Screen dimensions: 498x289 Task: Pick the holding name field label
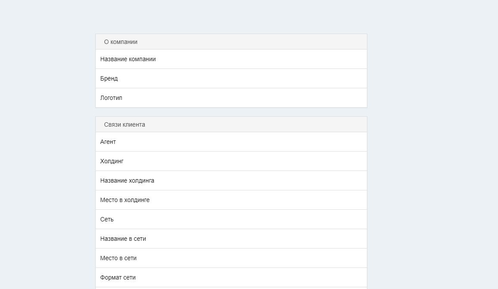(127, 180)
